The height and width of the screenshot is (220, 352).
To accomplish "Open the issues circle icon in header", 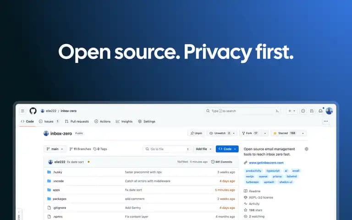I will point(303,111).
